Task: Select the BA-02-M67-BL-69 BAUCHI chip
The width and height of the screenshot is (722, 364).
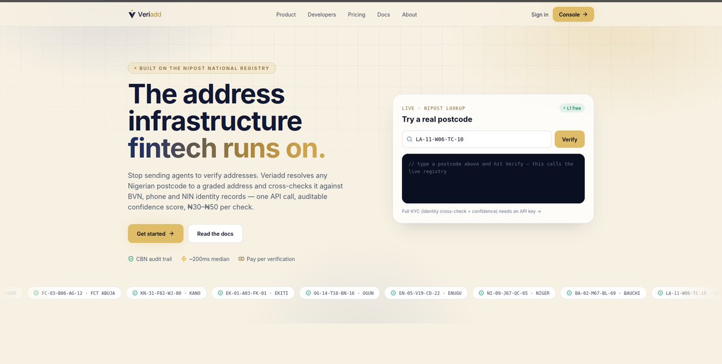Action: pyautogui.click(x=603, y=293)
